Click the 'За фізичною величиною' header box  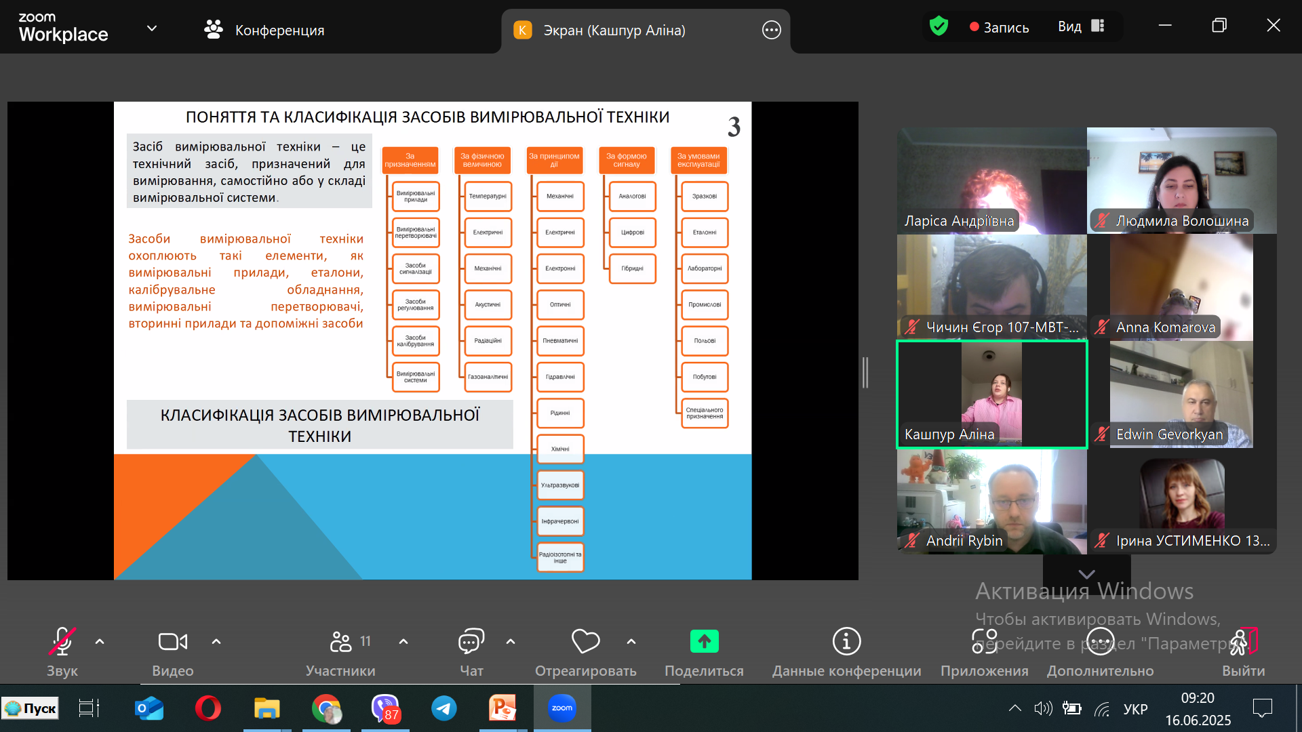(482, 160)
